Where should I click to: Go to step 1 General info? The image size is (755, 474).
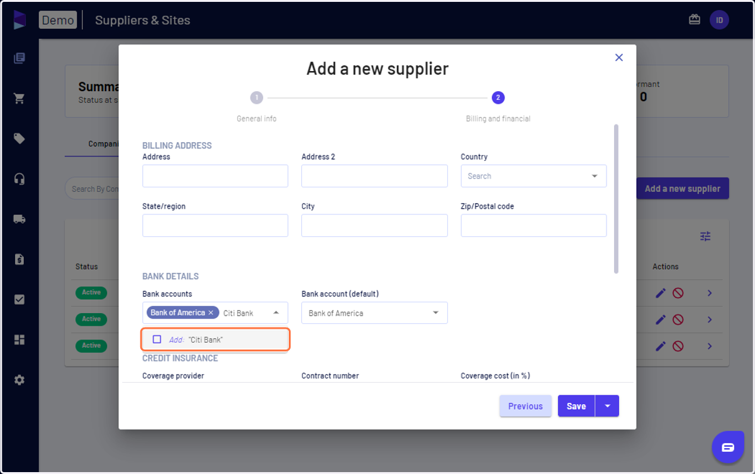coord(257,98)
